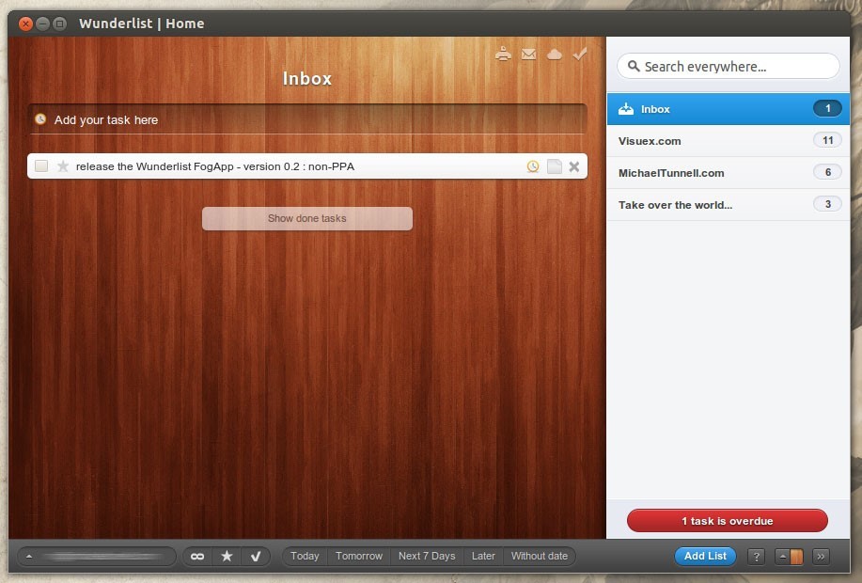This screenshot has height=583, width=862.
Task: Open the background theme switcher arrow
Action: pos(782,556)
